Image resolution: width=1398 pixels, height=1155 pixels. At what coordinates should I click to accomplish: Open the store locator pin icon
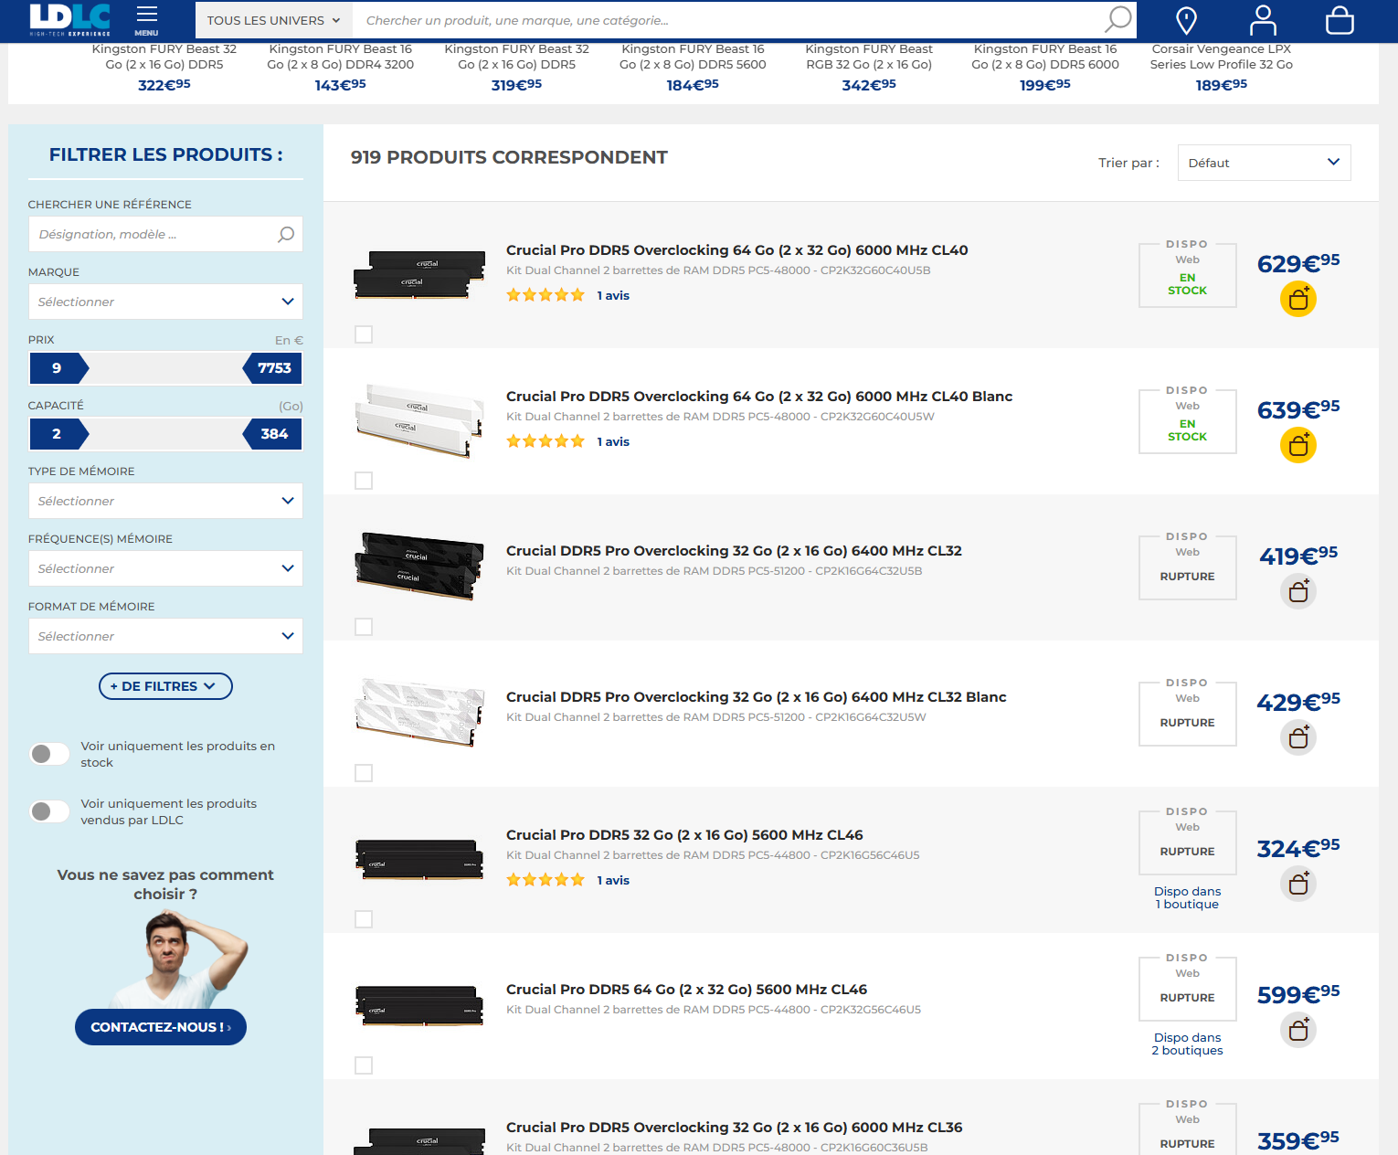1186,20
